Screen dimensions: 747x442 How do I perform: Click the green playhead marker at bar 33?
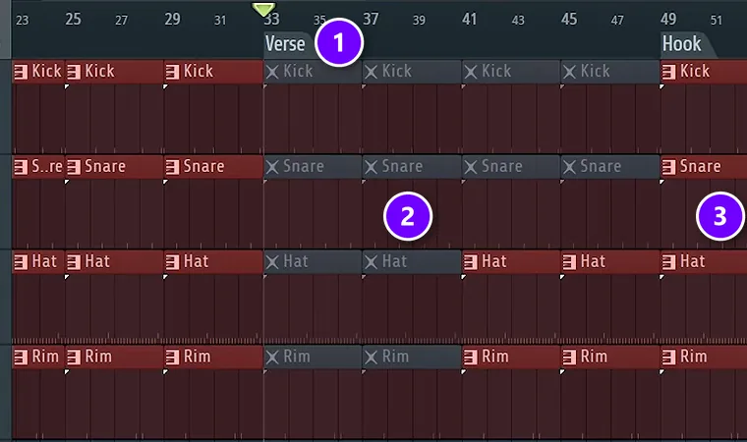coord(263,9)
